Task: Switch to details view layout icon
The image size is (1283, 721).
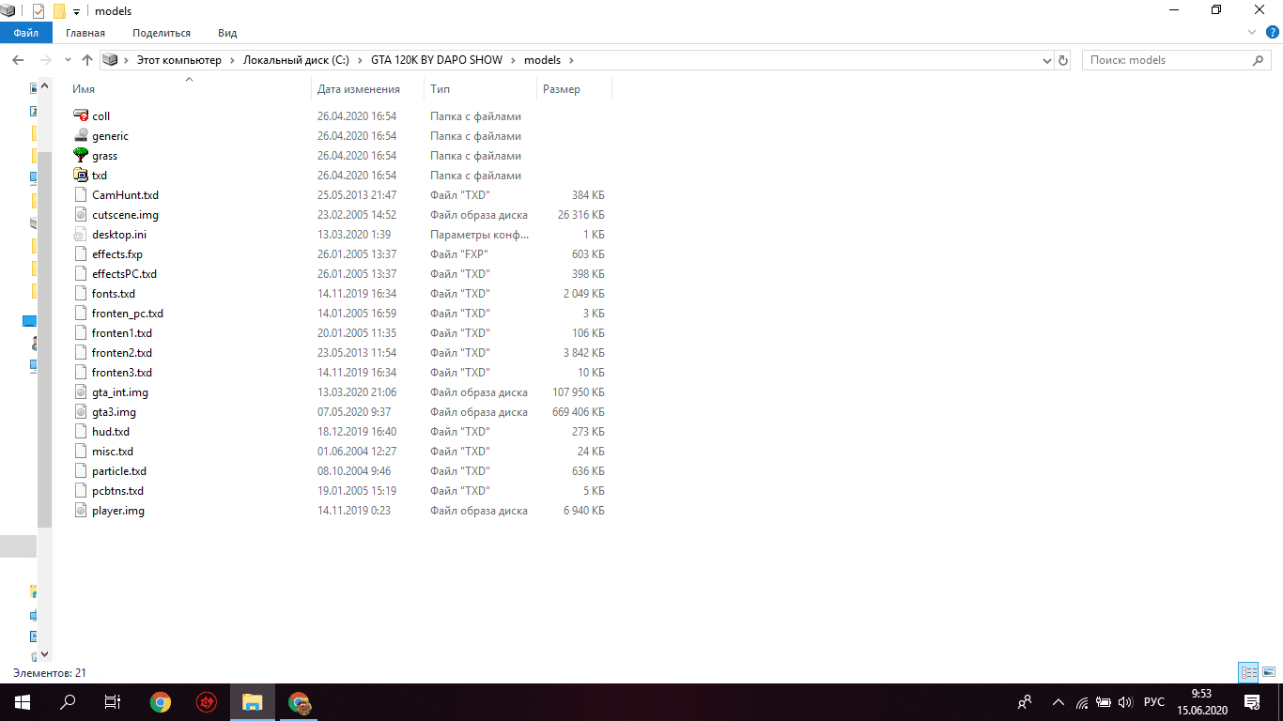Action: coord(1248,672)
